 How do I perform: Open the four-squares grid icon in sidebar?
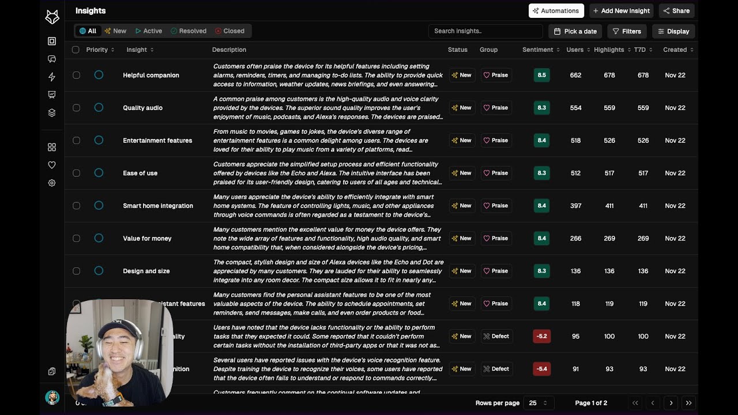(52, 147)
